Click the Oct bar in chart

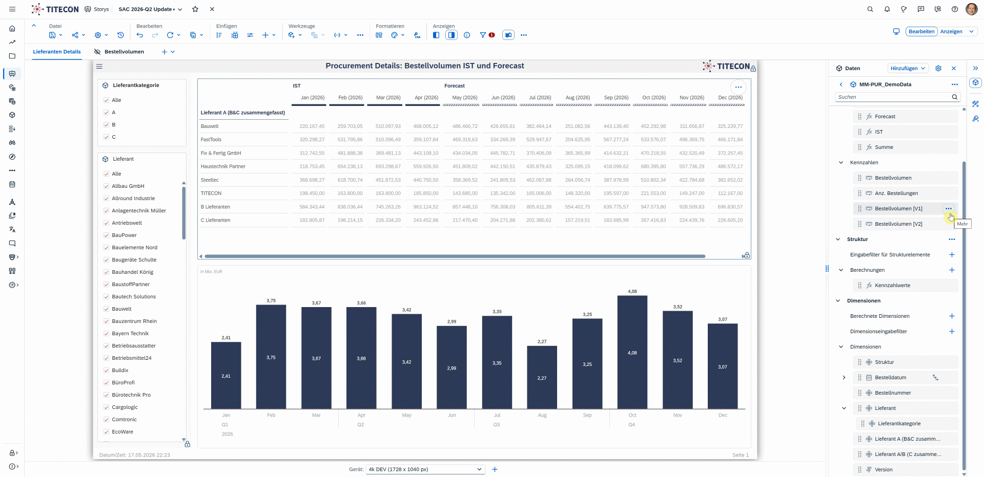tap(632, 352)
